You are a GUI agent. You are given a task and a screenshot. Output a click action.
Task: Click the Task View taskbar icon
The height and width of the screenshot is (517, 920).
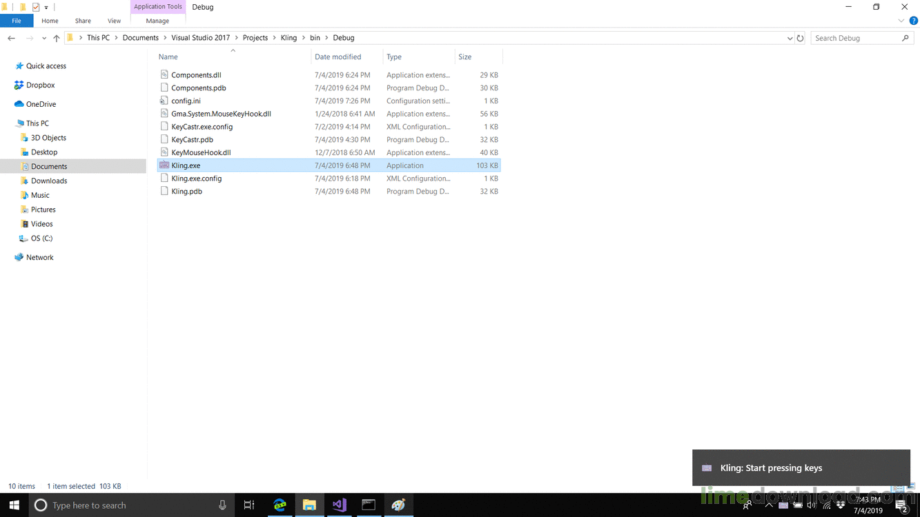point(249,505)
